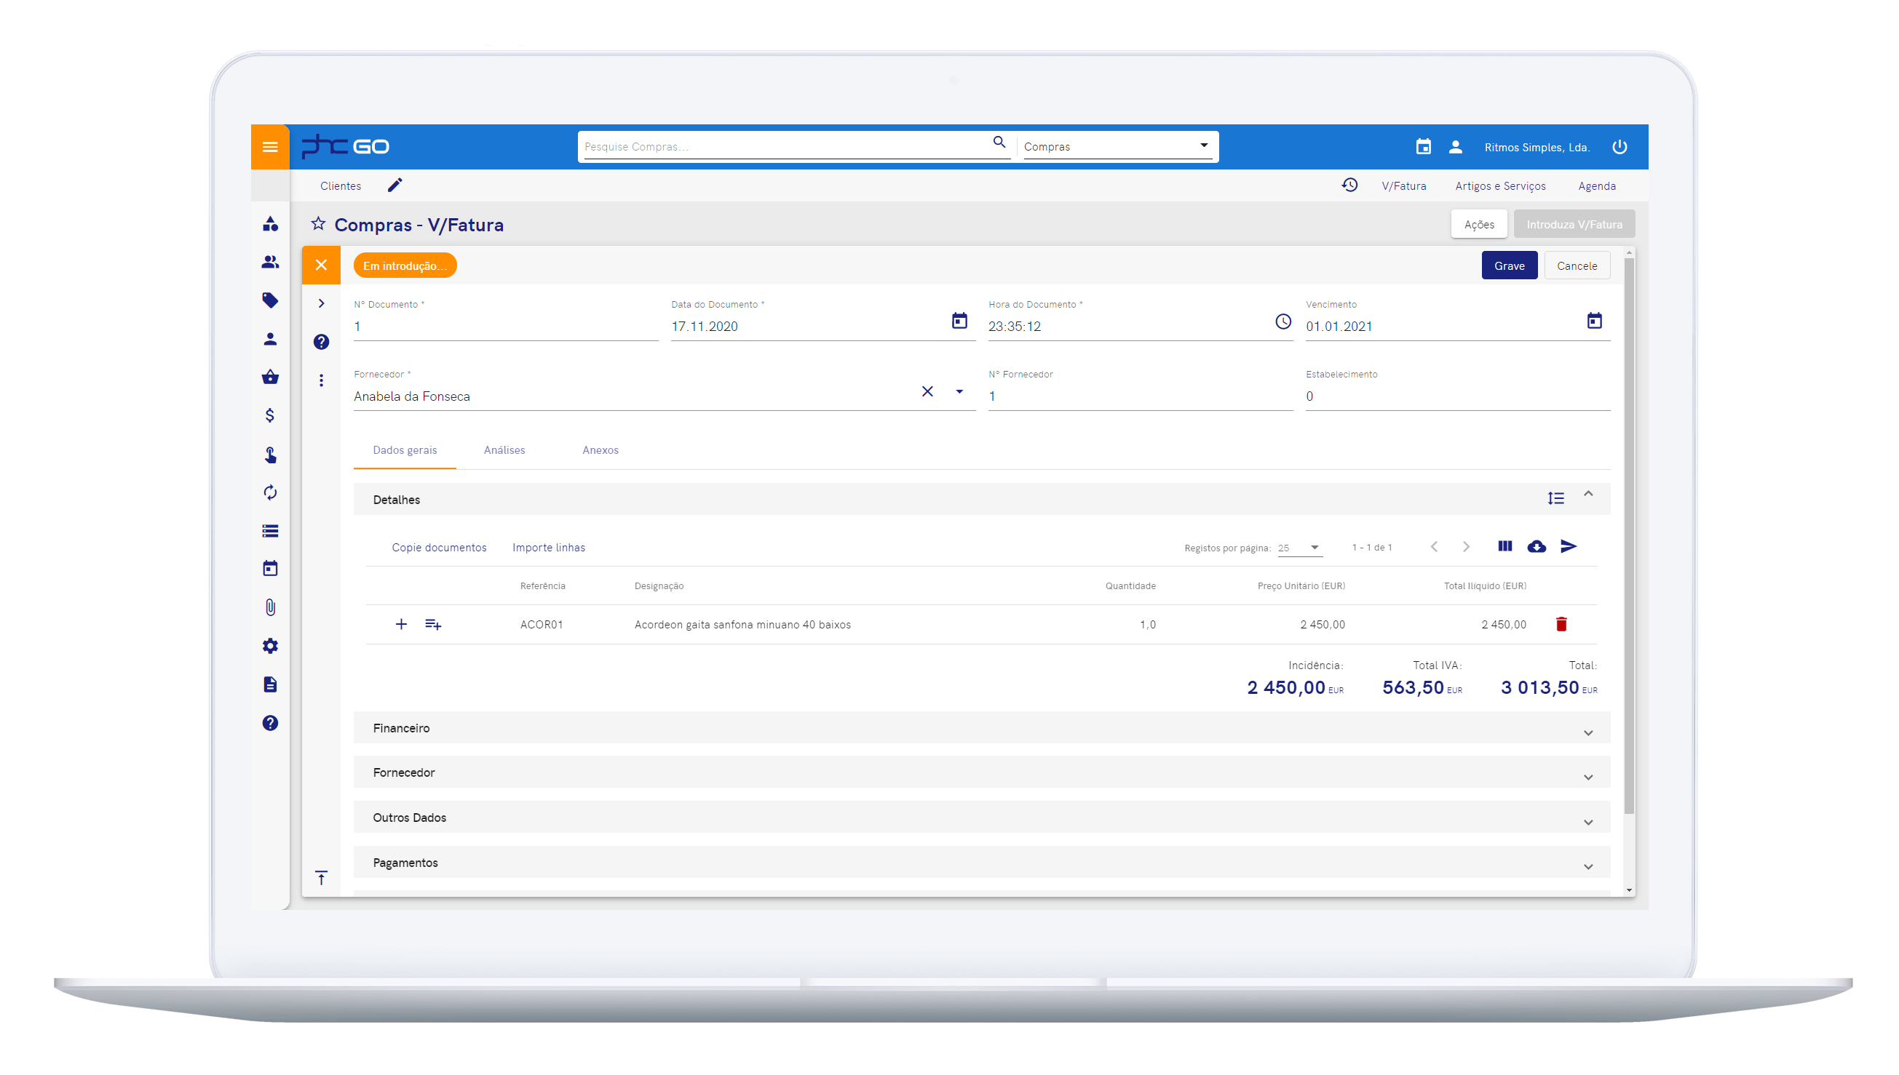
Task: Open the user profile icon
Action: click(x=1454, y=147)
